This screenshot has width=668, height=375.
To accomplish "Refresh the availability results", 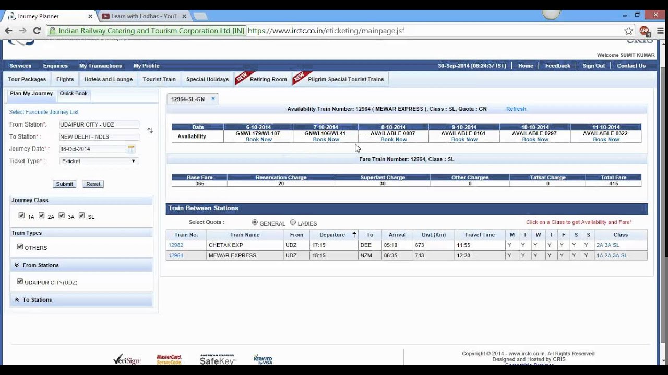I will click(x=516, y=109).
